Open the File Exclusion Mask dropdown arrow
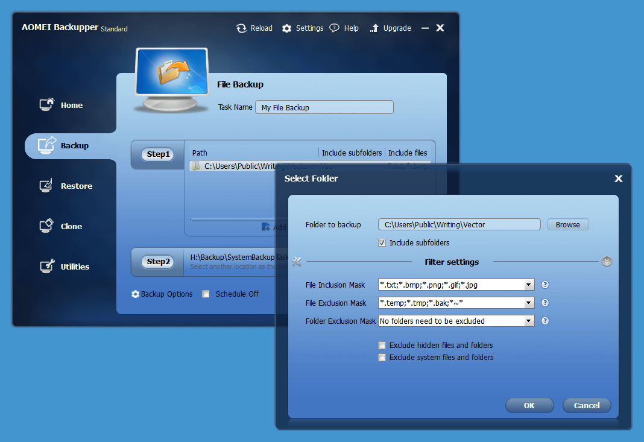The image size is (644, 442). (x=529, y=303)
